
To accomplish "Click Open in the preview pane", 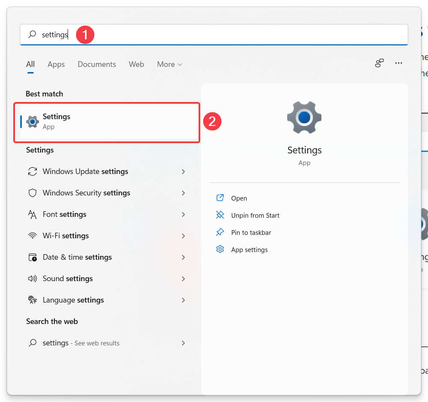I will pos(239,198).
